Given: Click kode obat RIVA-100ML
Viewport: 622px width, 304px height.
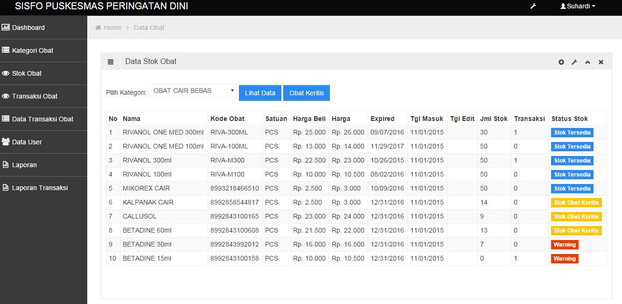Looking at the screenshot, I should point(229,146).
